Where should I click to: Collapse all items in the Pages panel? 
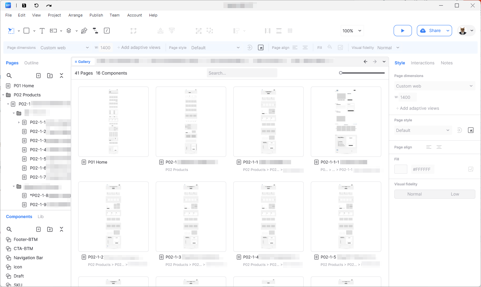click(x=61, y=76)
